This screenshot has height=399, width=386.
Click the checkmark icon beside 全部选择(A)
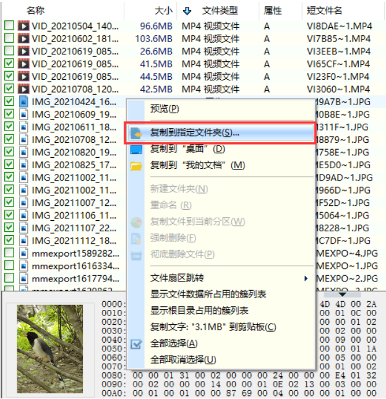click(136, 344)
